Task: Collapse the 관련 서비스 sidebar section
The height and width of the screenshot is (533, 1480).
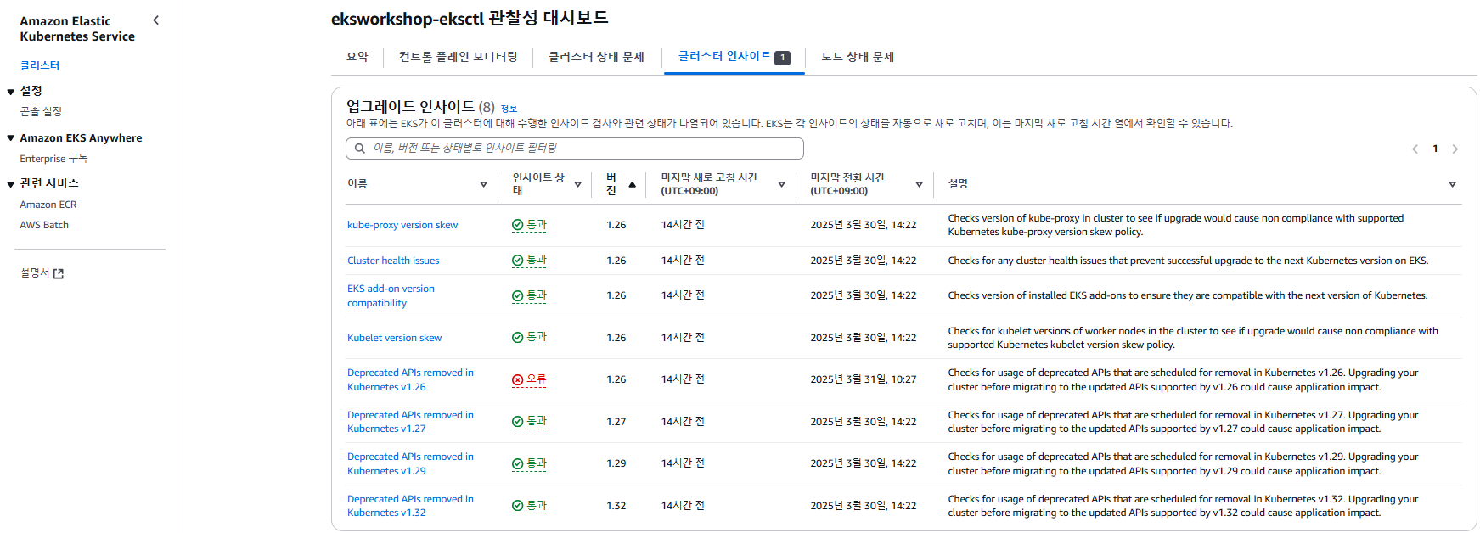Action: pyautogui.click(x=11, y=183)
